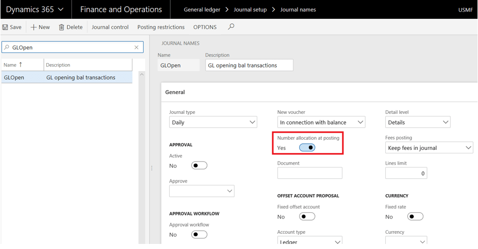Click the Delete trash icon
Image resolution: width=478 pixels, height=249 pixels.
coord(62,27)
